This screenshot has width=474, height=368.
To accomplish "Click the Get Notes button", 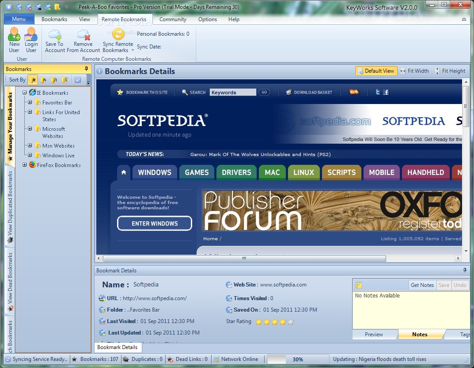I will 422,285.
